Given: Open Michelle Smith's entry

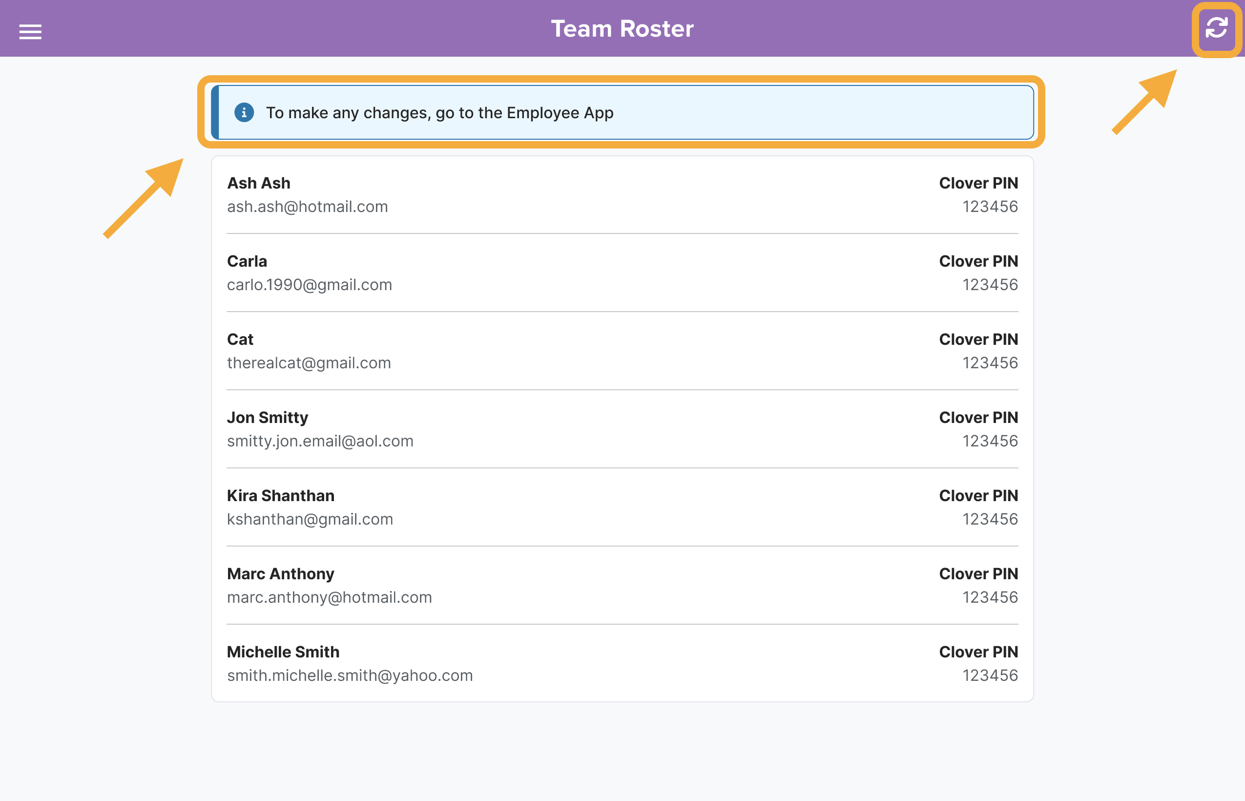Looking at the screenshot, I should 283,652.
